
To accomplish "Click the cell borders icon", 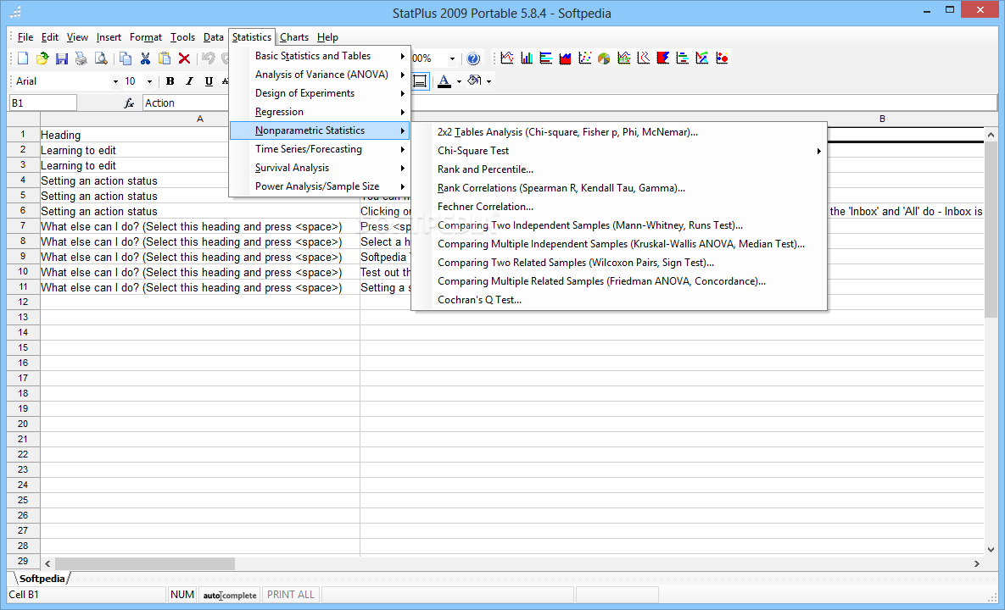I will point(420,81).
